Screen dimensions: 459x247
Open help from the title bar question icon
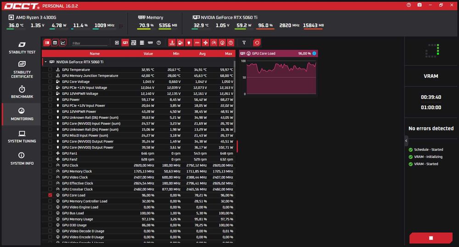(409, 5)
